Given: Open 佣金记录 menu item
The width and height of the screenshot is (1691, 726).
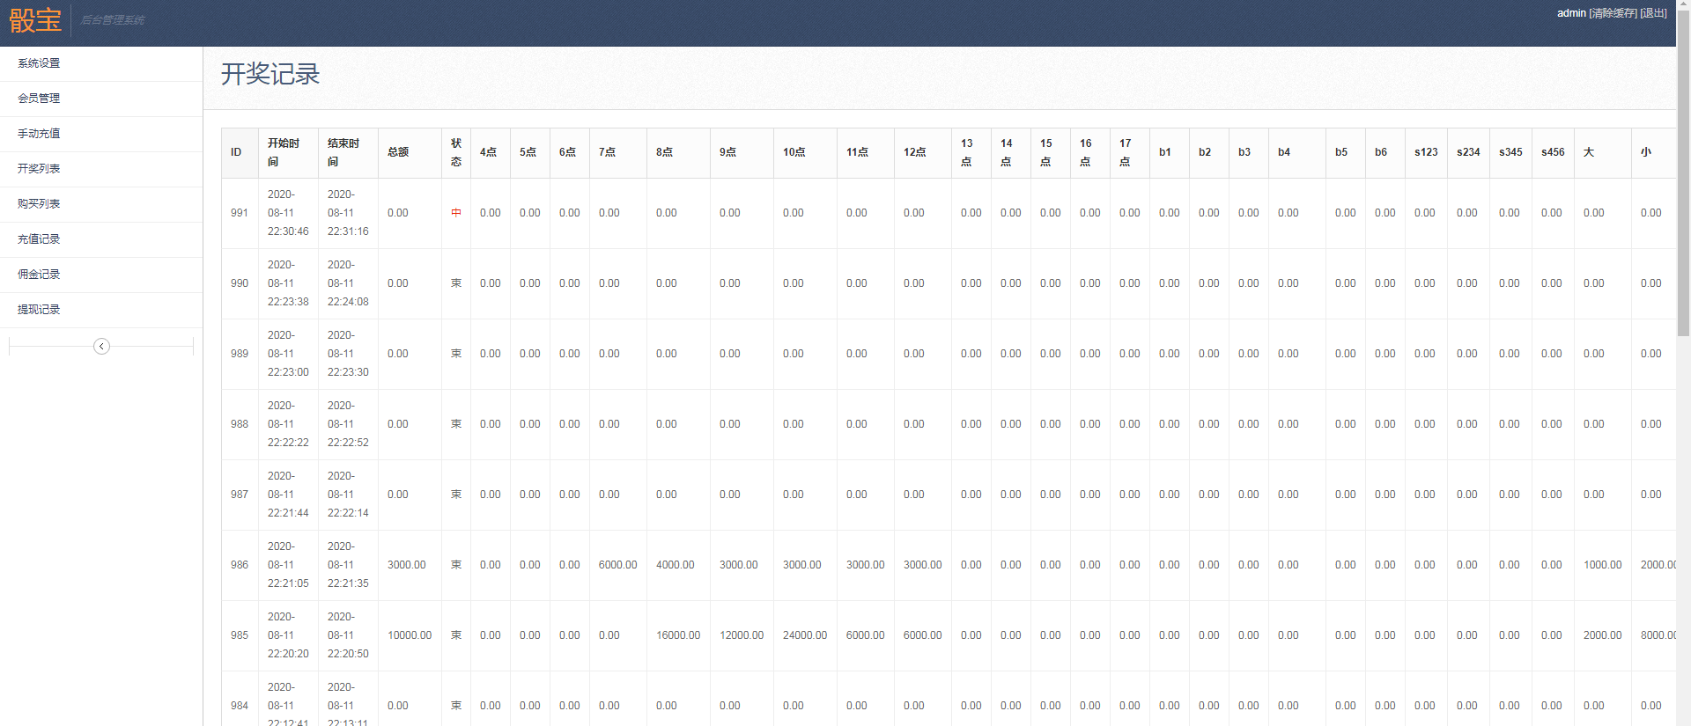Looking at the screenshot, I should point(39,275).
